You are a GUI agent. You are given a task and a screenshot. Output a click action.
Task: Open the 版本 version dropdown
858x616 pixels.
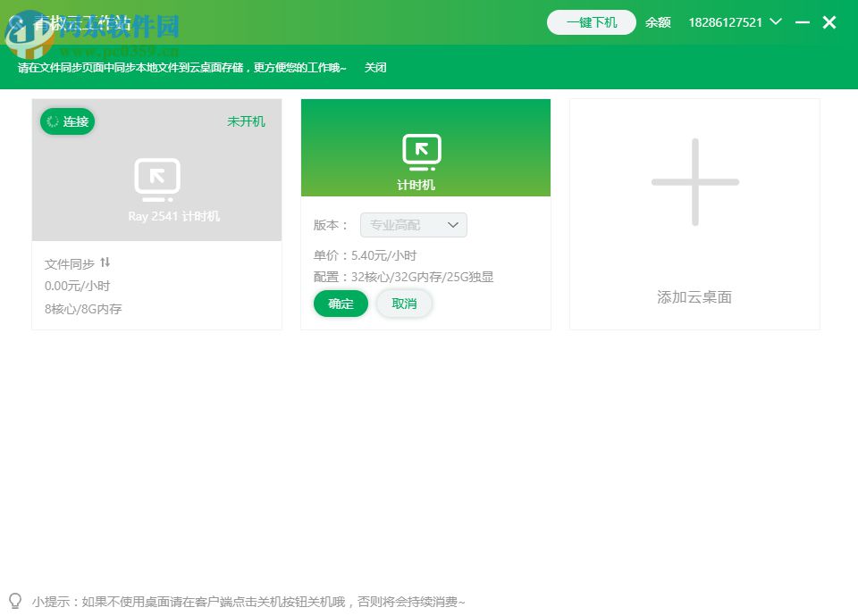point(414,225)
